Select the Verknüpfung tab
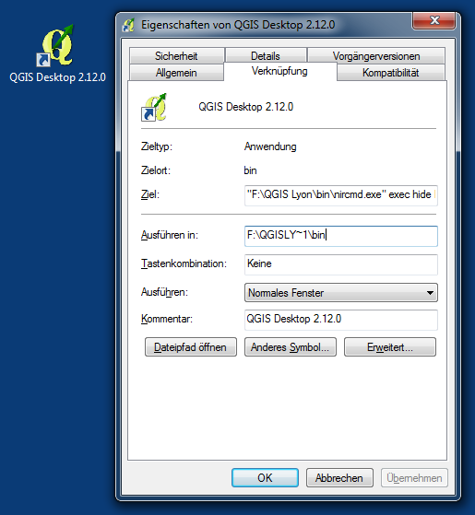This screenshot has width=475, height=515. tap(279, 71)
